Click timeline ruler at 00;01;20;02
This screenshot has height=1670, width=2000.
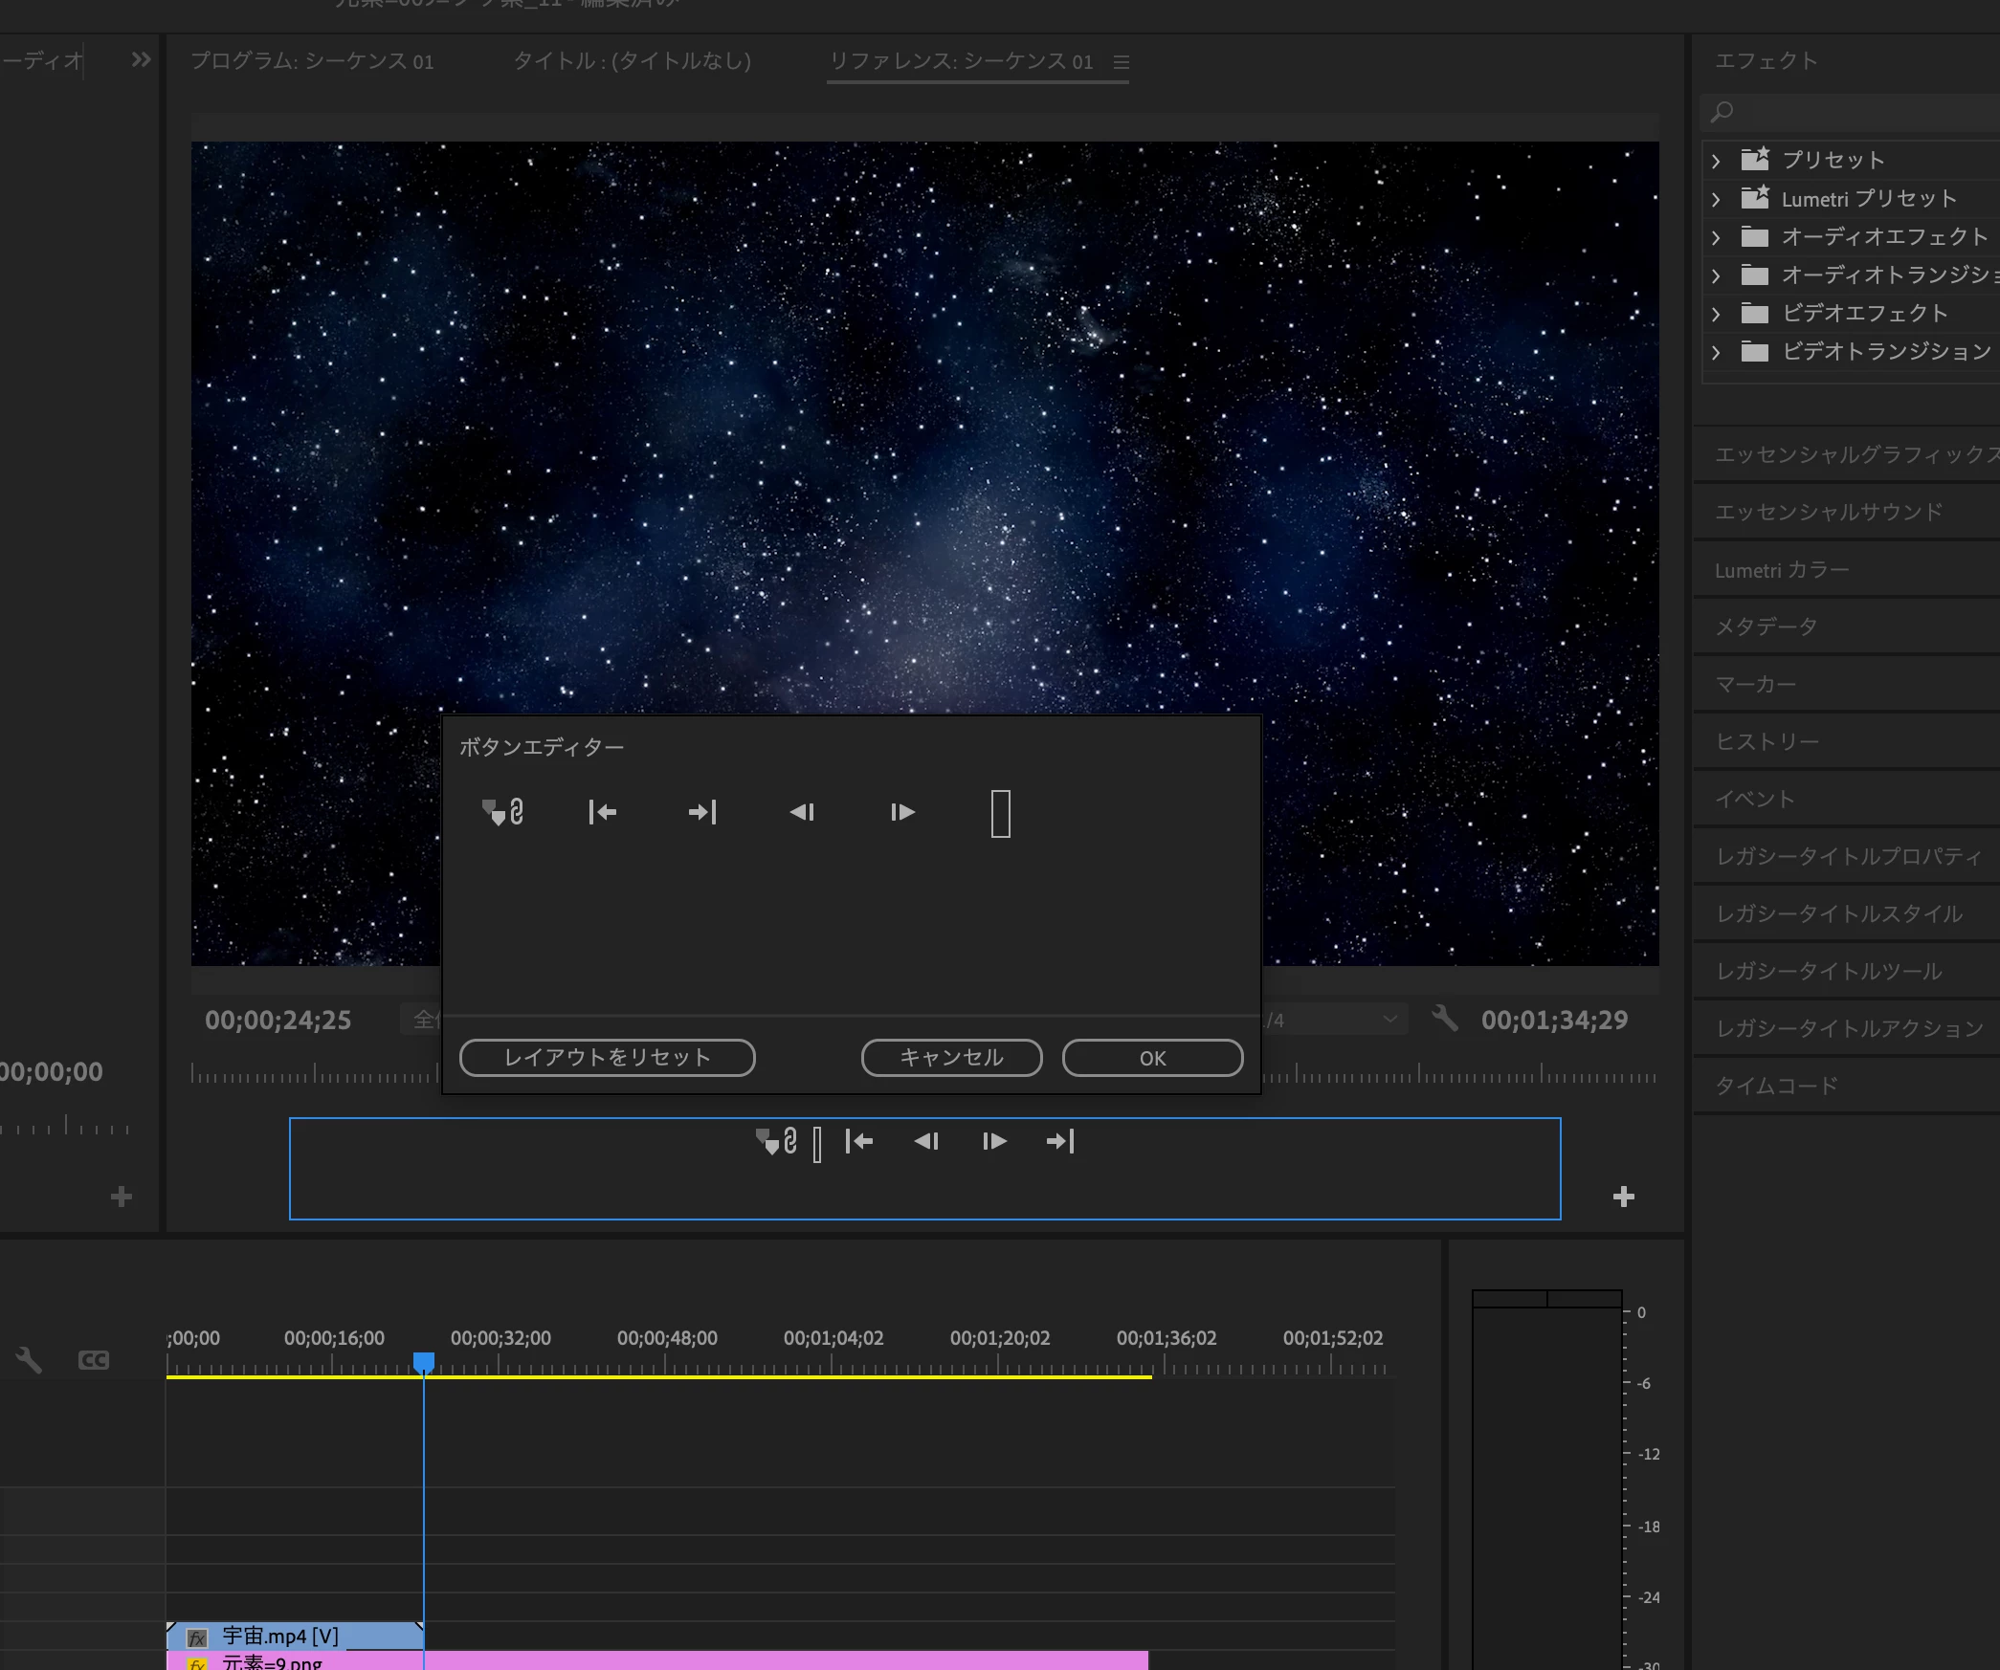(x=1000, y=1338)
